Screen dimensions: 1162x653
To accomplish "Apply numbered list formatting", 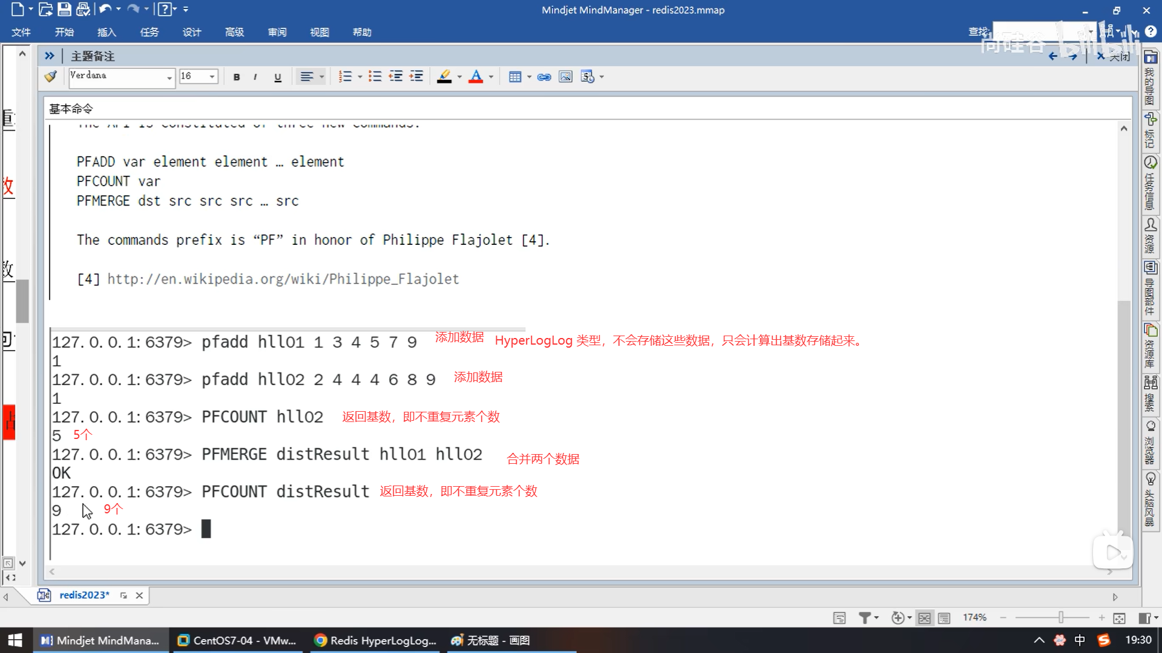I will tap(345, 77).
